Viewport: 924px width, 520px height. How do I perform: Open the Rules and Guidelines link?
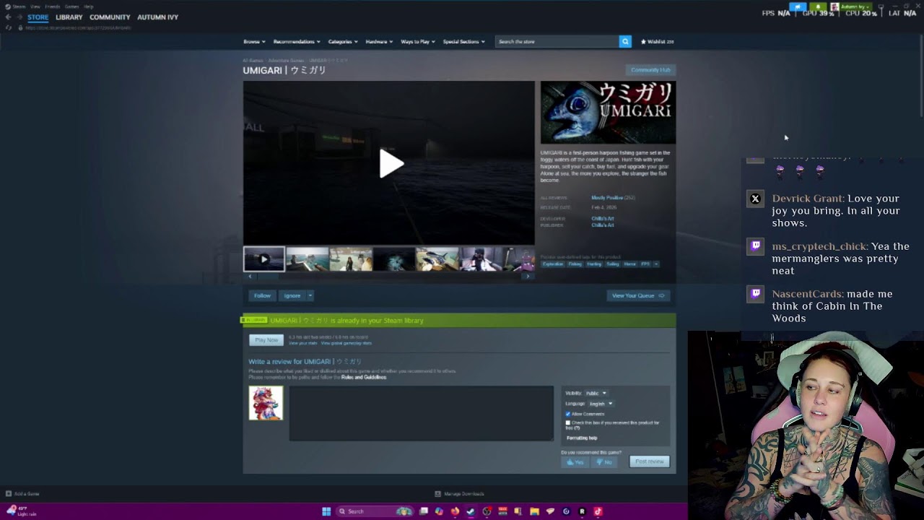click(x=364, y=377)
